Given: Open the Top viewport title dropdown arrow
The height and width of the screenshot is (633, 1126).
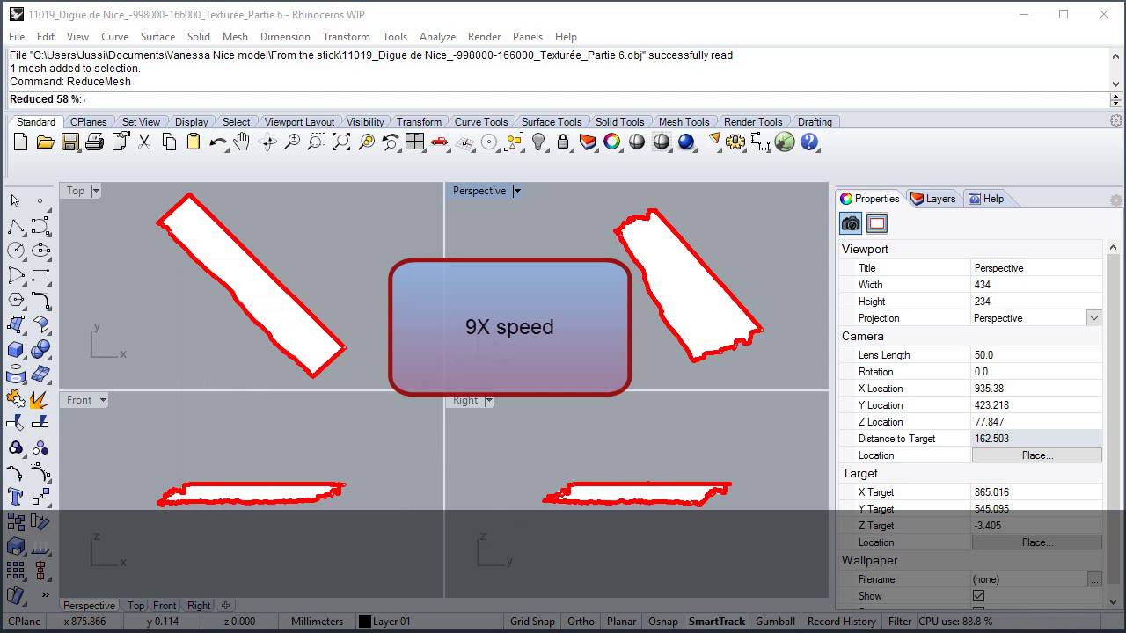Looking at the screenshot, I should pyautogui.click(x=96, y=191).
